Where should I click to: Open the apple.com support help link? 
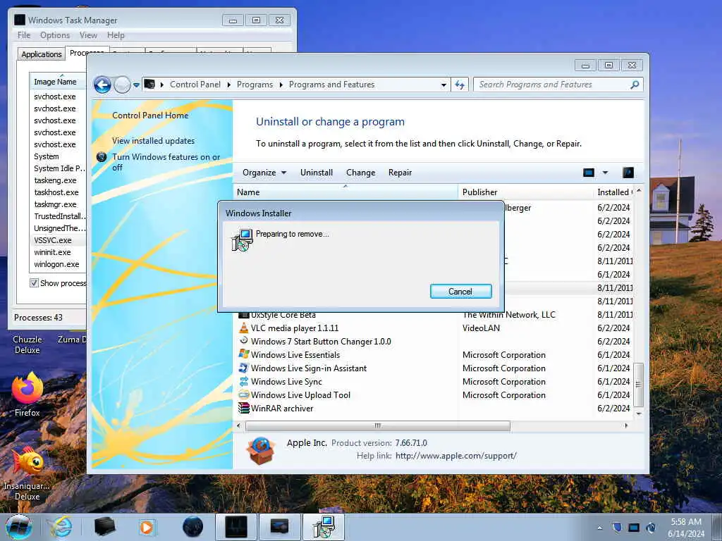456,456
